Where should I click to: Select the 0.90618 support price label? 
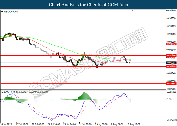point(171,66)
